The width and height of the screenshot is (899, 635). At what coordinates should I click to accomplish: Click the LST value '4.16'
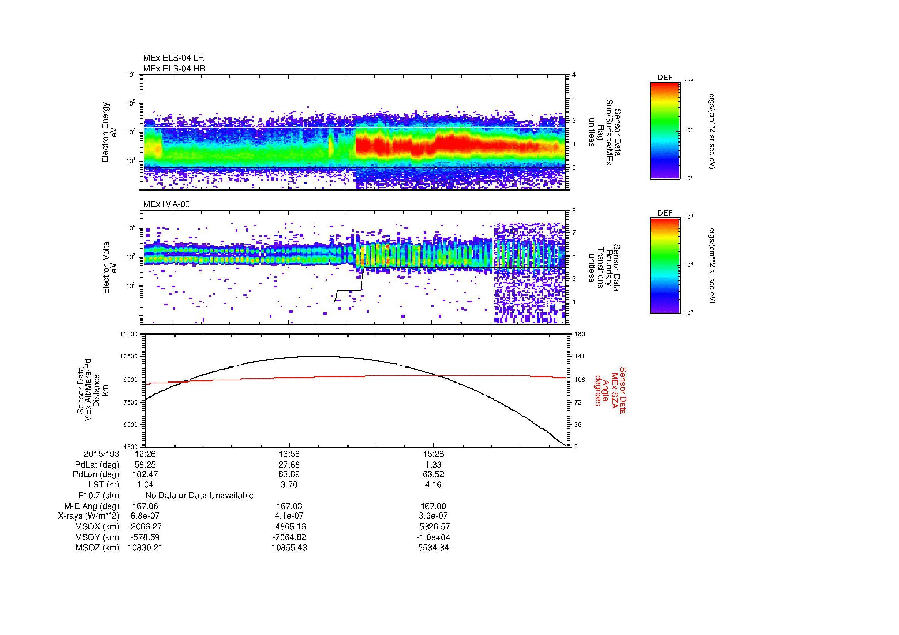pyautogui.click(x=434, y=485)
